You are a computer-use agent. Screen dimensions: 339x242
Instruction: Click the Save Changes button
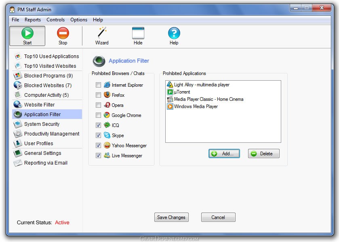pyautogui.click(x=171, y=217)
